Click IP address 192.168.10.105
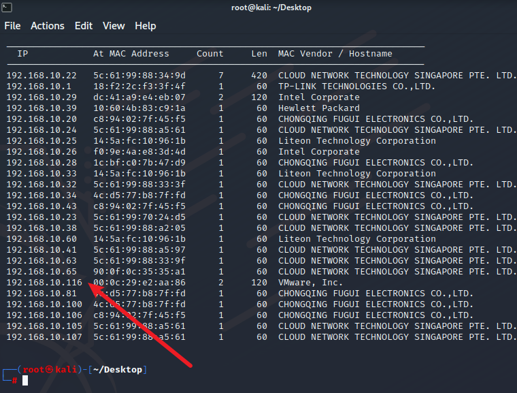The width and height of the screenshot is (517, 393). pos(44,326)
